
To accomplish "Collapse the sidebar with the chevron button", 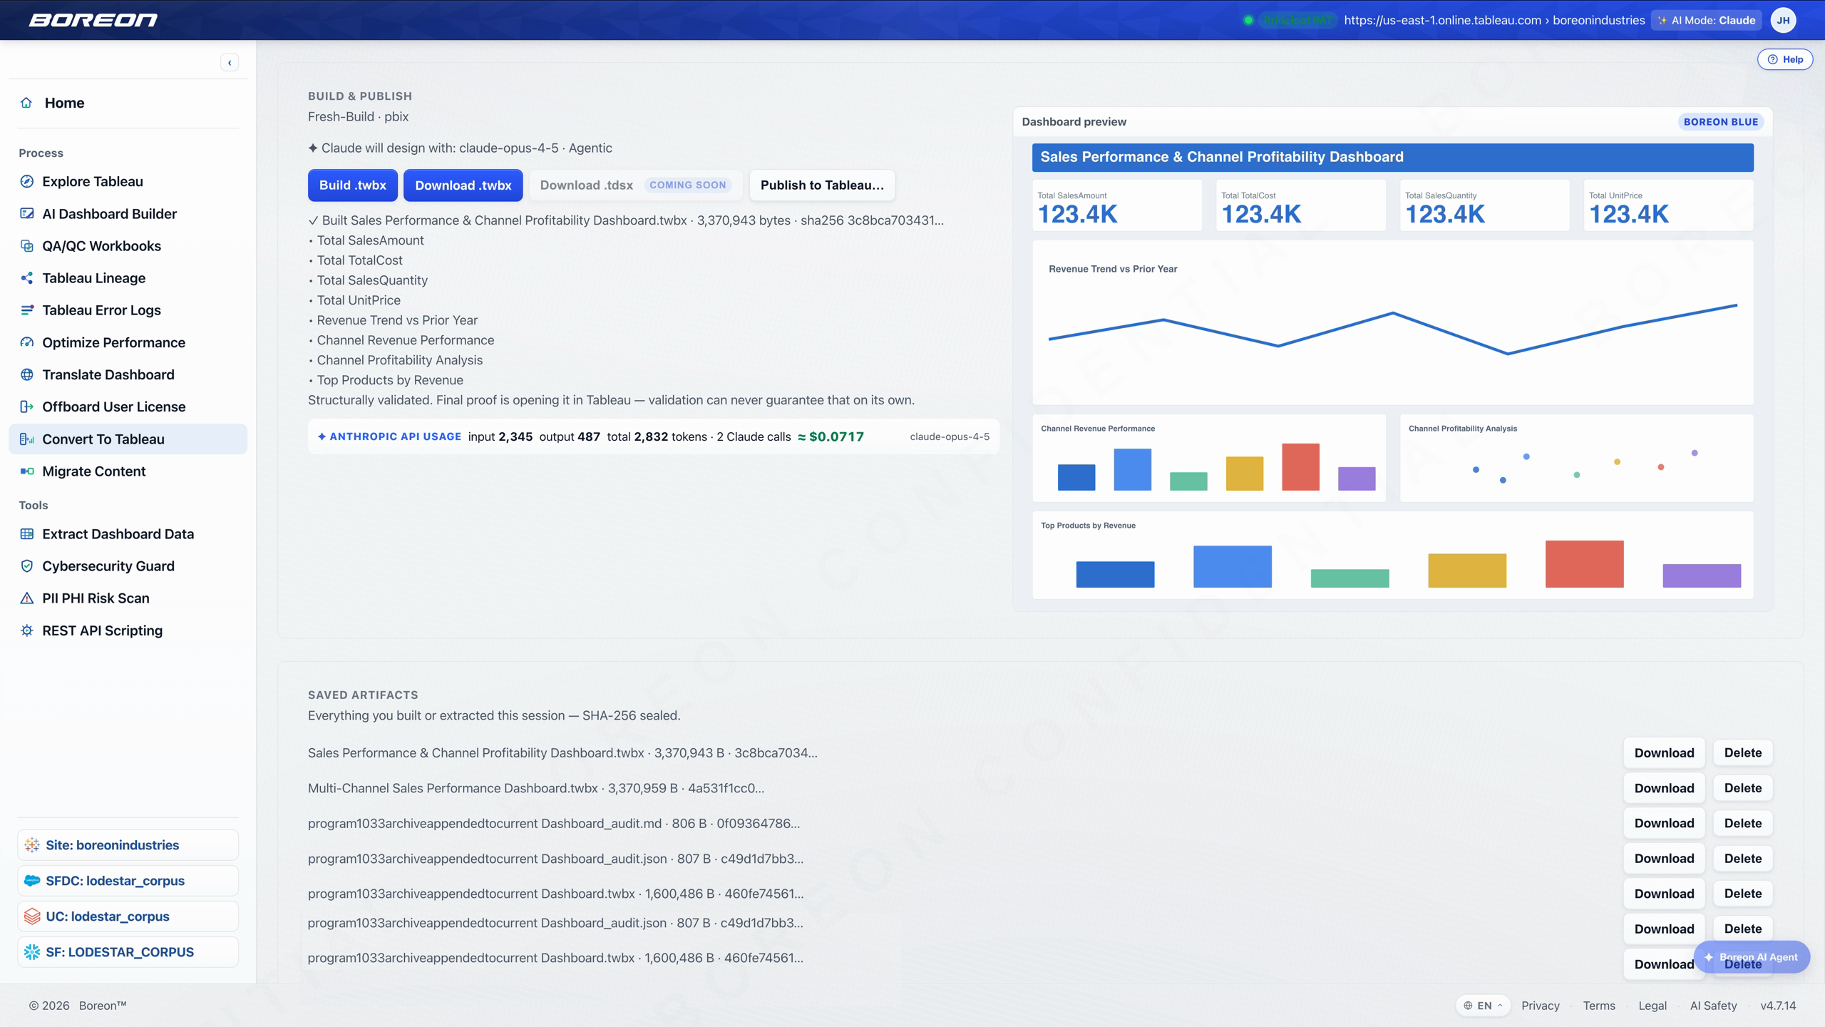I will click(230, 63).
